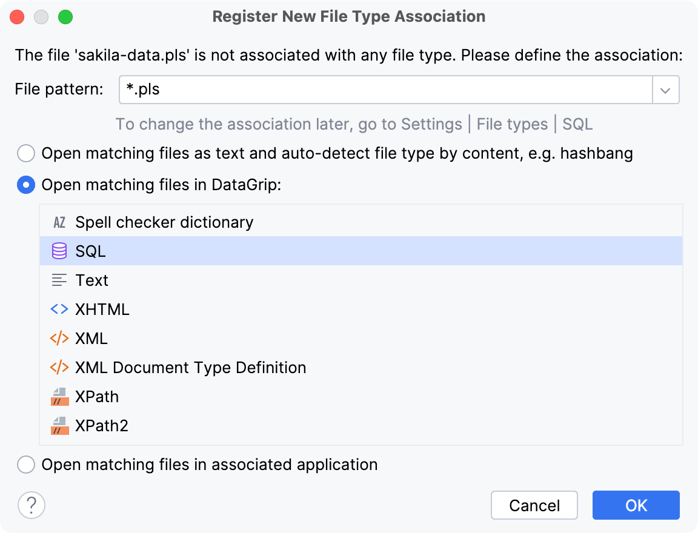Click the Spell checker dictionary AZ icon
Image resolution: width=698 pixels, height=533 pixels.
coord(59,222)
